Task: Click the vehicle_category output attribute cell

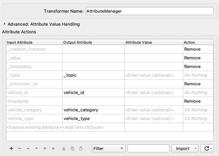Action: (x=93, y=110)
